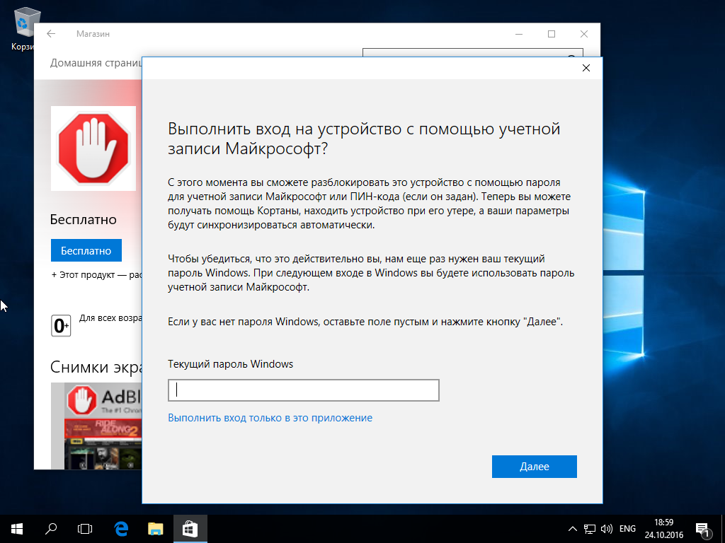Click the Store search box
The image size is (725, 543).
coord(472,52)
